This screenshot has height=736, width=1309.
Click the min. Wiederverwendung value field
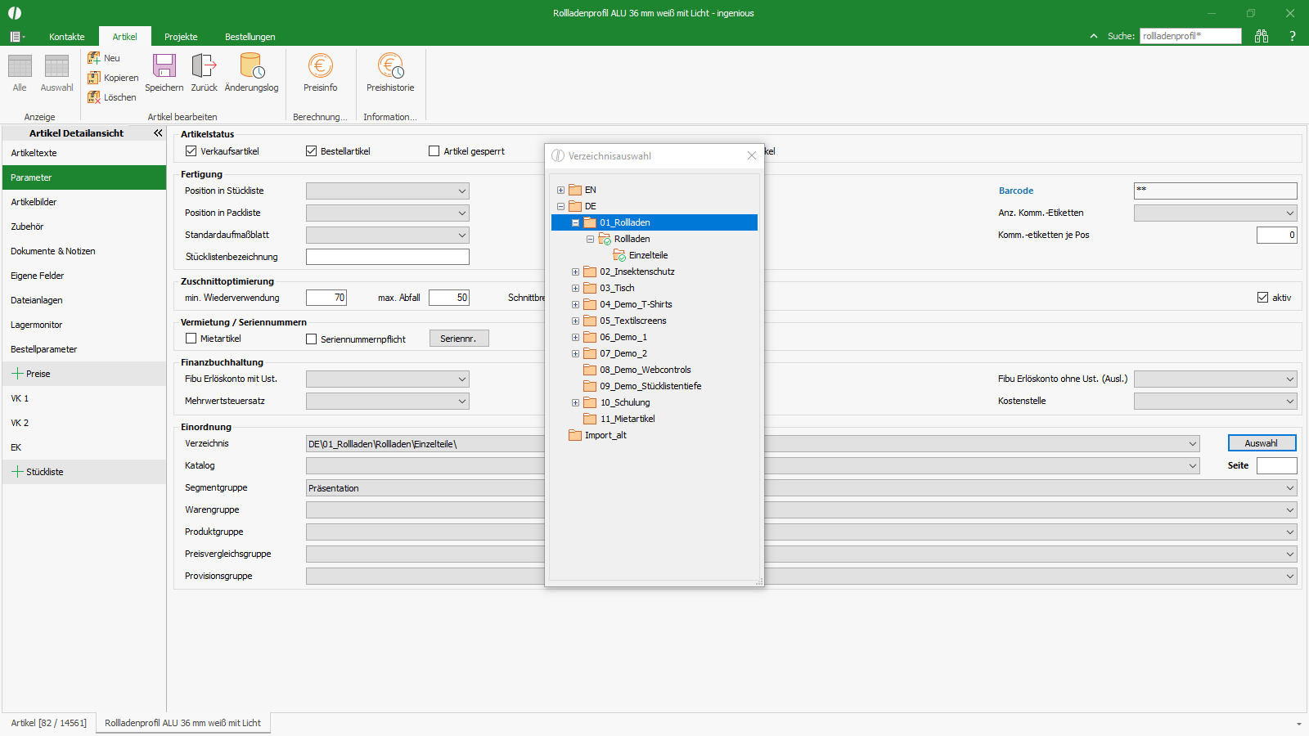click(326, 298)
